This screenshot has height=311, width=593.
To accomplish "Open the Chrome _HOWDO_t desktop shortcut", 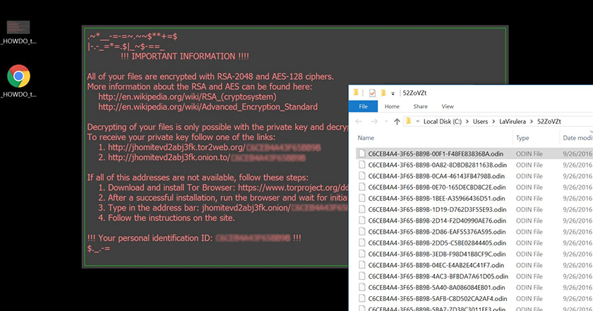I will pos(18,76).
